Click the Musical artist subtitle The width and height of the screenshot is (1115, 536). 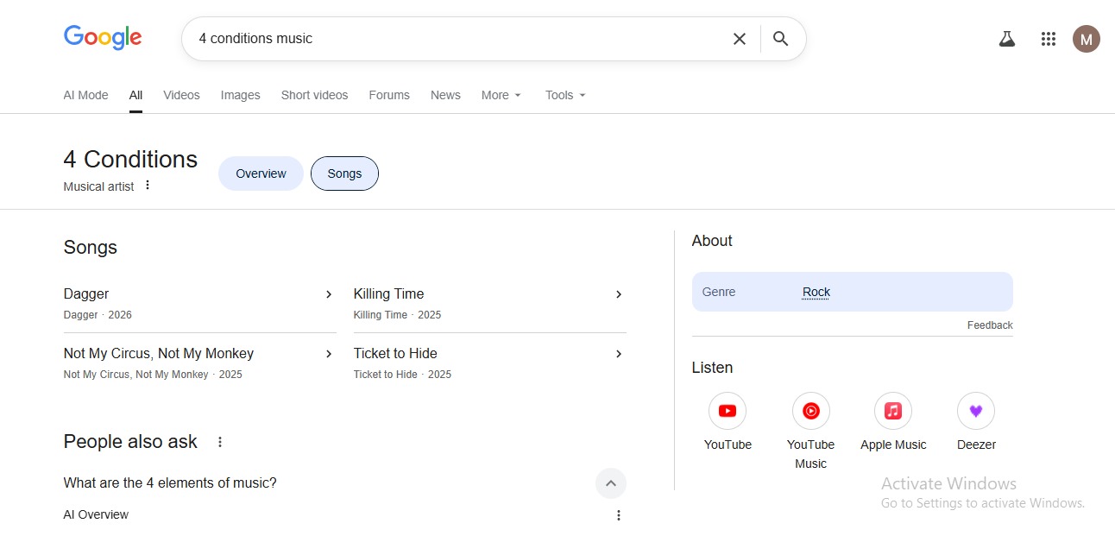tap(98, 186)
